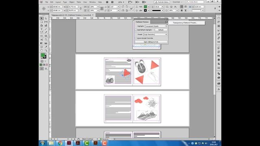Open the rotation angle dropdown
The width and height of the screenshot is (260, 146).
tap(118, 7)
